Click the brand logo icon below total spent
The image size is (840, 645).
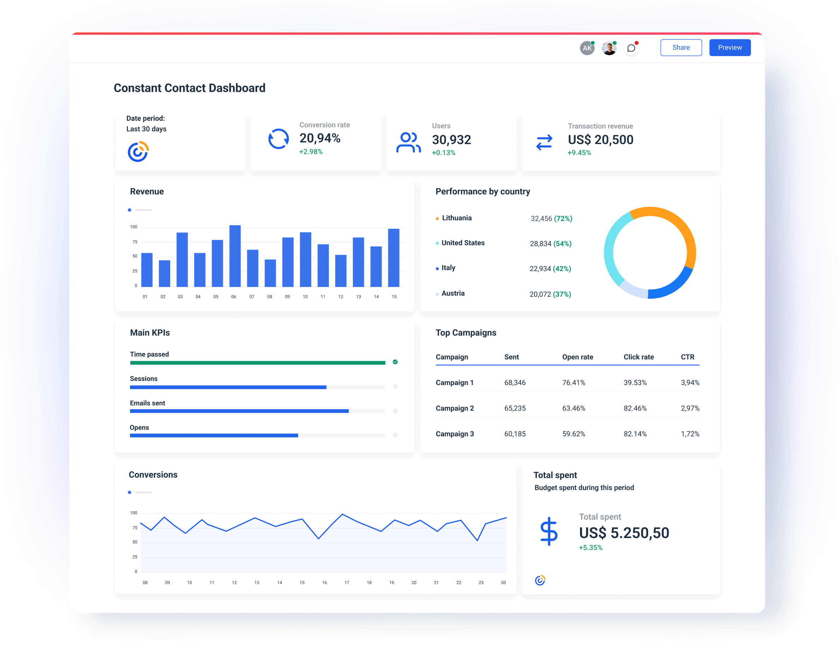tap(540, 580)
